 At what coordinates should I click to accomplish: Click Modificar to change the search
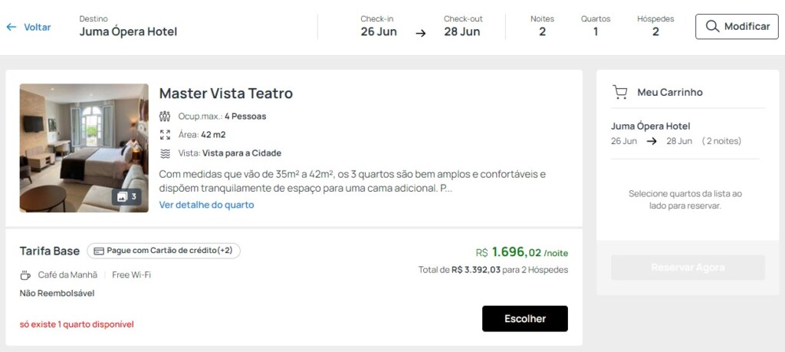tap(737, 27)
